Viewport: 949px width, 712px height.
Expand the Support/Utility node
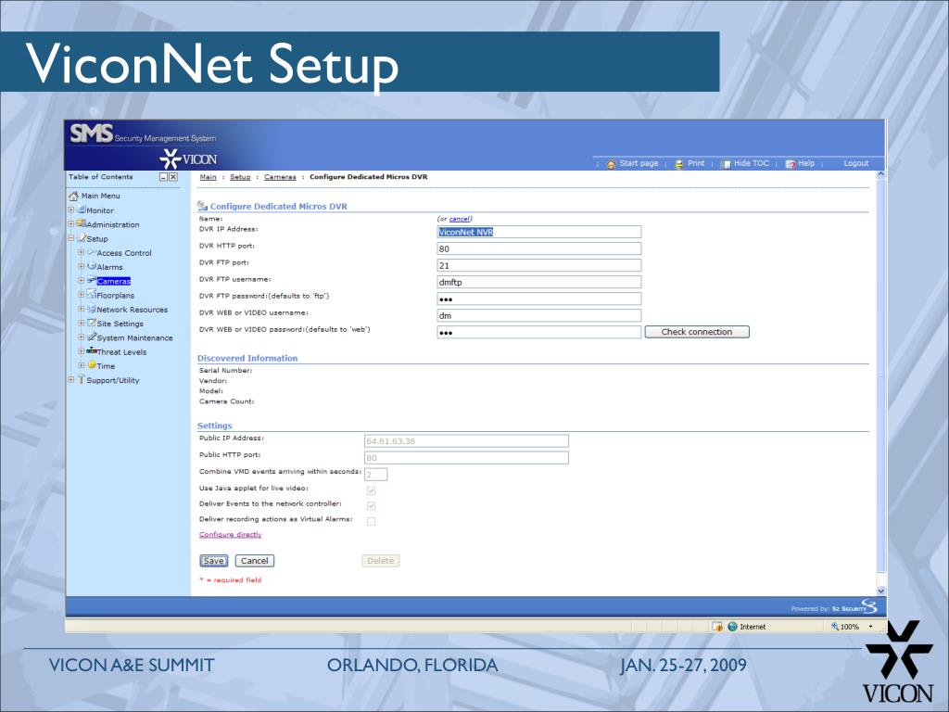click(70, 379)
